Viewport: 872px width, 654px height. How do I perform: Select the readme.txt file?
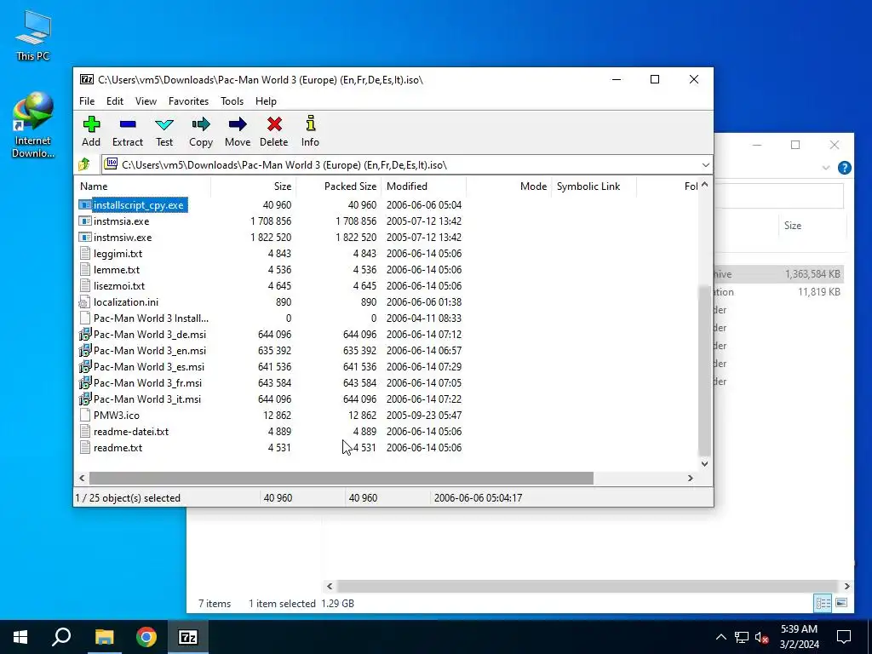coord(118,448)
